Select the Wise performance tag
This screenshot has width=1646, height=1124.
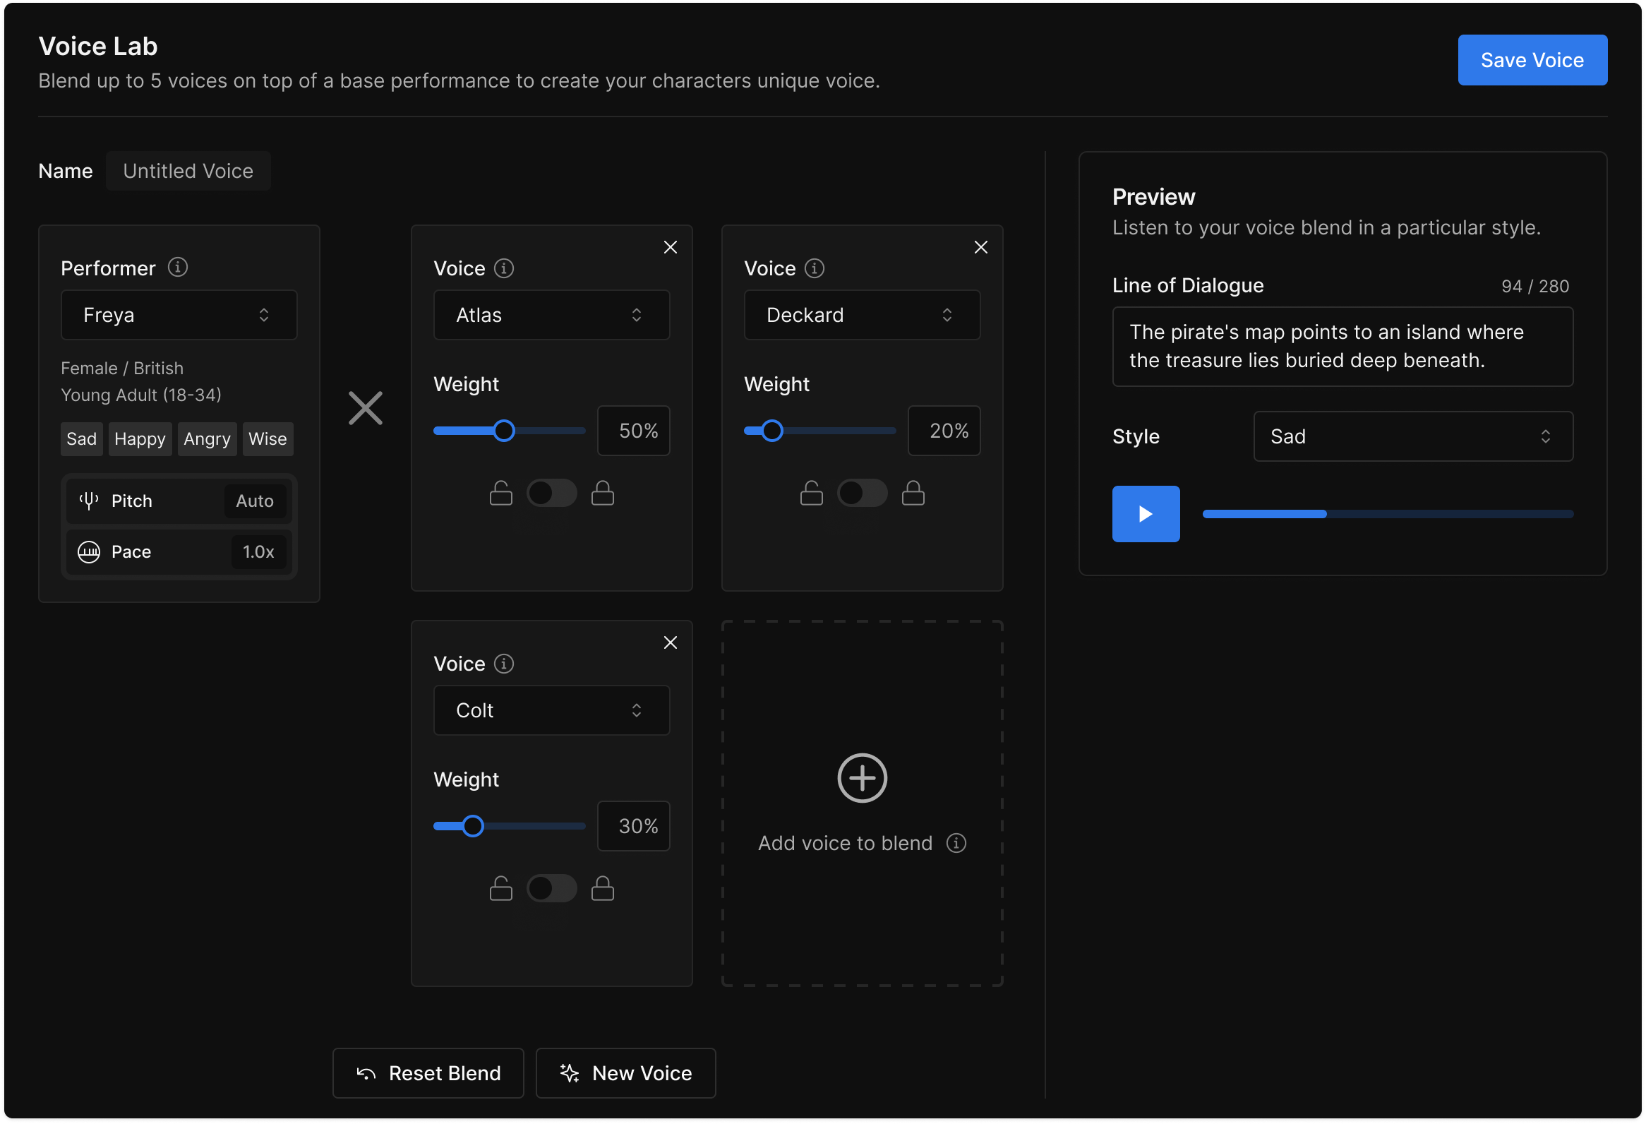tap(267, 438)
